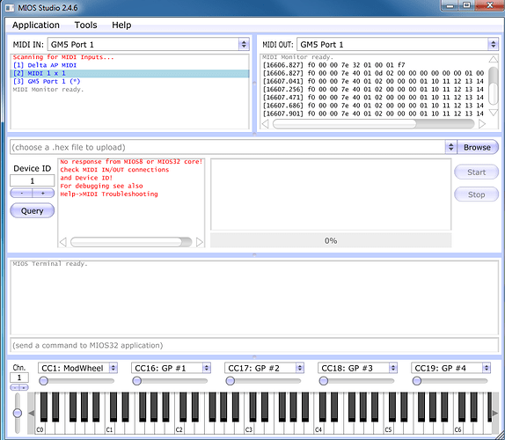The width and height of the screenshot is (505, 440).
Task: Click the MIDI OUT monitor vertical scrollbar
Action: [x=493, y=85]
